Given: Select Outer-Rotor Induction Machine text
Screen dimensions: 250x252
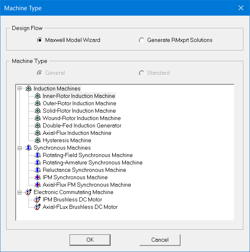Looking at the screenshot, I should (79, 103).
